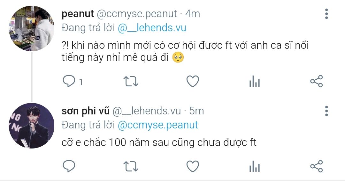Share sơn phi vũ's tweet

pyautogui.click(x=317, y=166)
